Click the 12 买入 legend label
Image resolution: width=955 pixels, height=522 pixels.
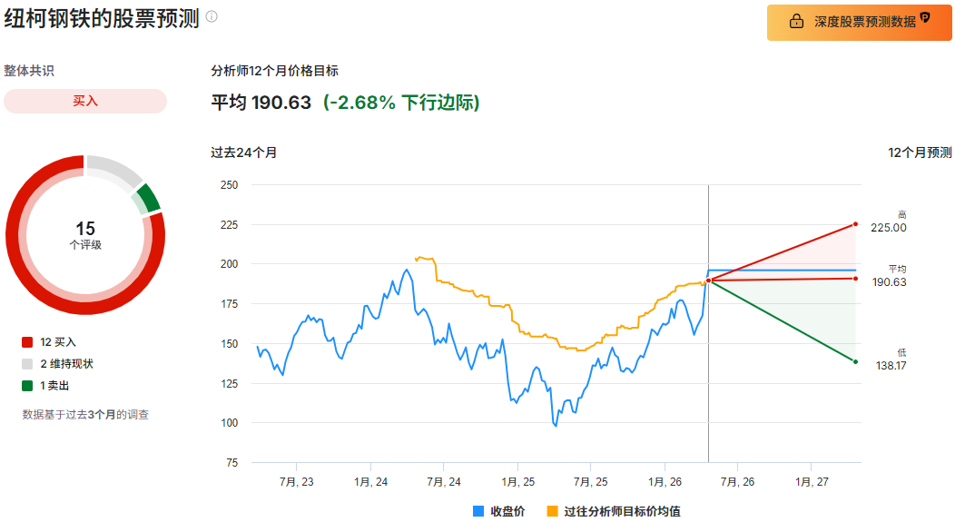coord(58,342)
